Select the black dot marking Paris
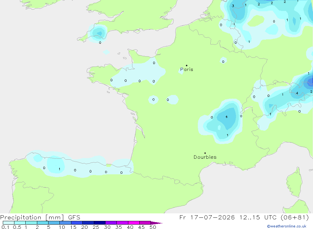The height and width of the screenshot is (229, 313). tap(187, 65)
